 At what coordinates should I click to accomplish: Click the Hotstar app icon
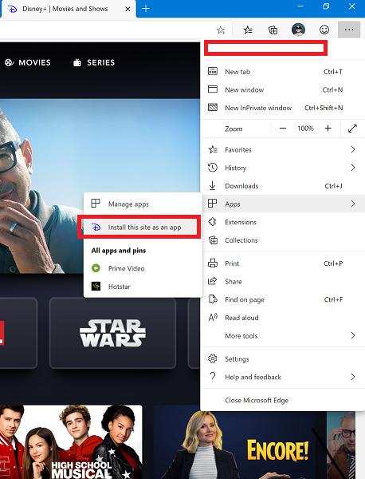pyautogui.click(x=96, y=287)
